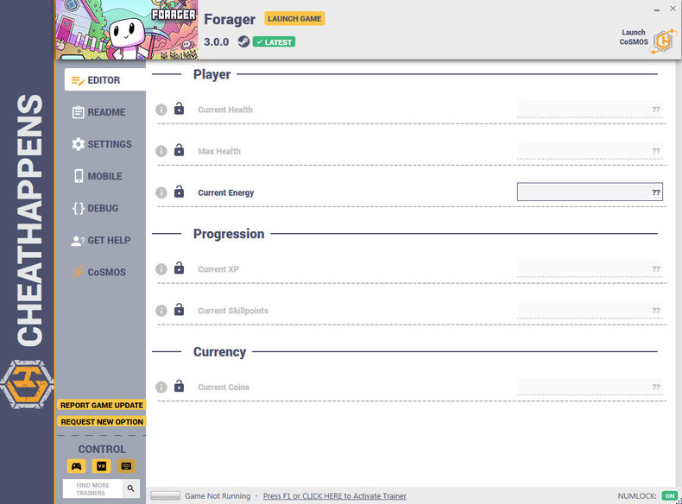Image resolution: width=682 pixels, height=504 pixels.
Task: Open the GET HELP tab
Action: tap(101, 241)
